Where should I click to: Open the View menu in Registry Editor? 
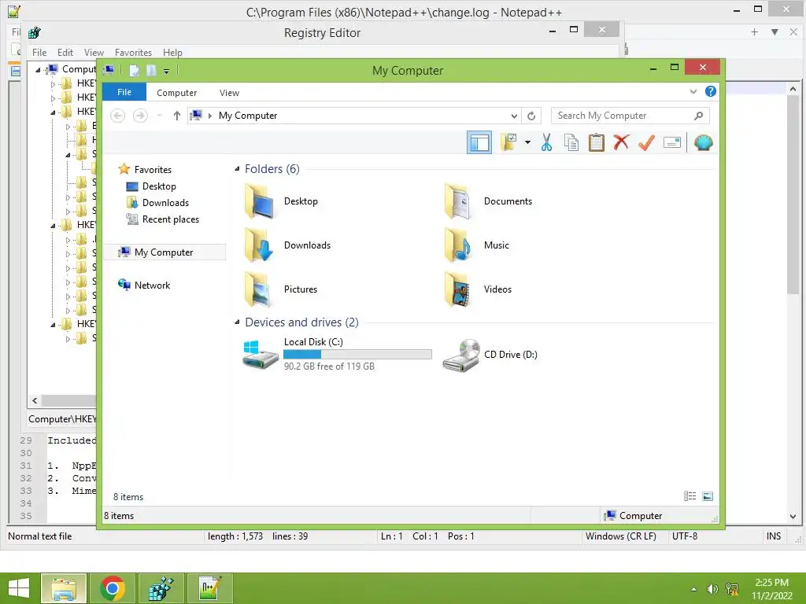94,53
